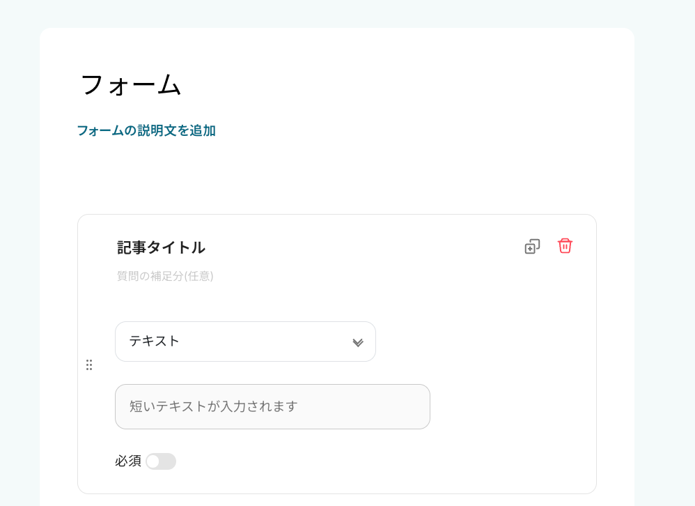Click the 短いテキストが入力されます preview box
Image resolution: width=695 pixels, height=506 pixels.
[x=272, y=406]
